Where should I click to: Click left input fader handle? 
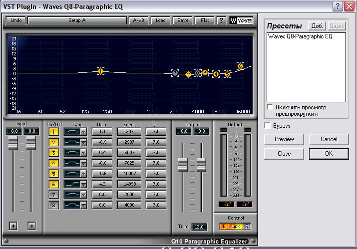click(x=13, y=143)
